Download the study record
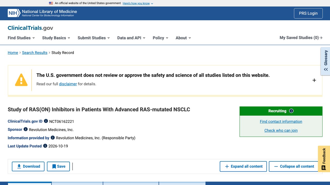Viewport: 330px width, 185px height. coord(28,166)
